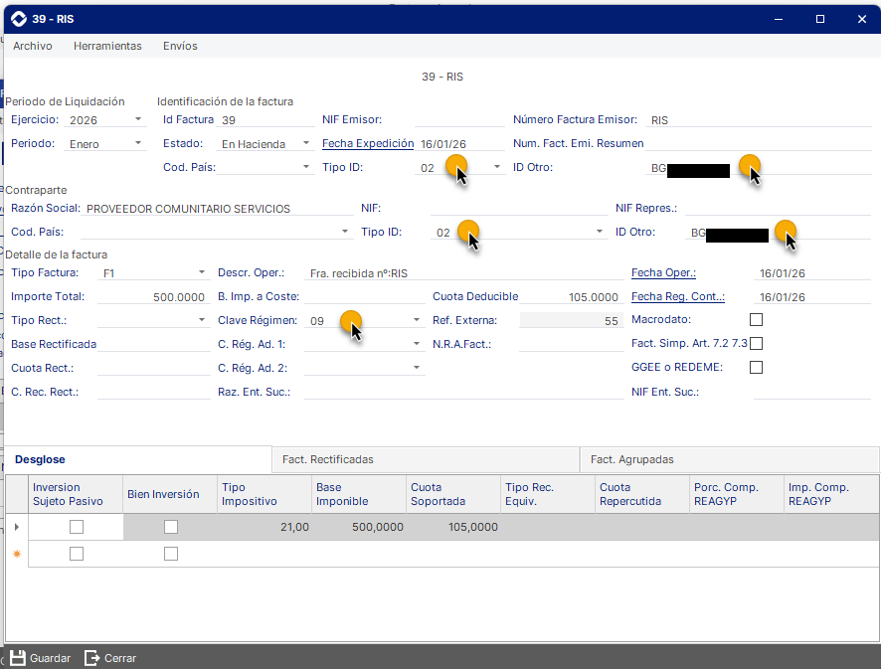Screen dimensions: 881x669
Task: Open the Archivo menu
Action: [x=33, y=46]
